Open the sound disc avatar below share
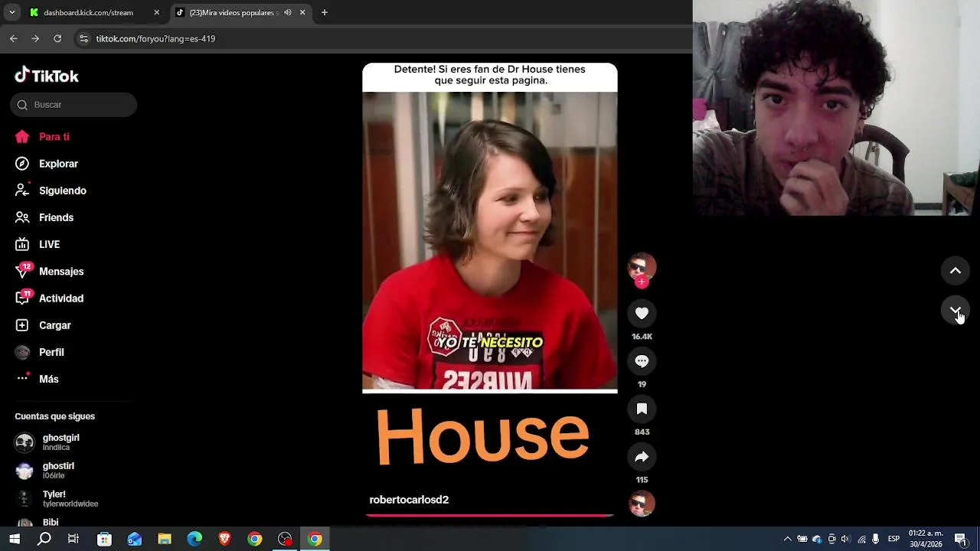Screen dimensions: 980x551 (642, 504)
